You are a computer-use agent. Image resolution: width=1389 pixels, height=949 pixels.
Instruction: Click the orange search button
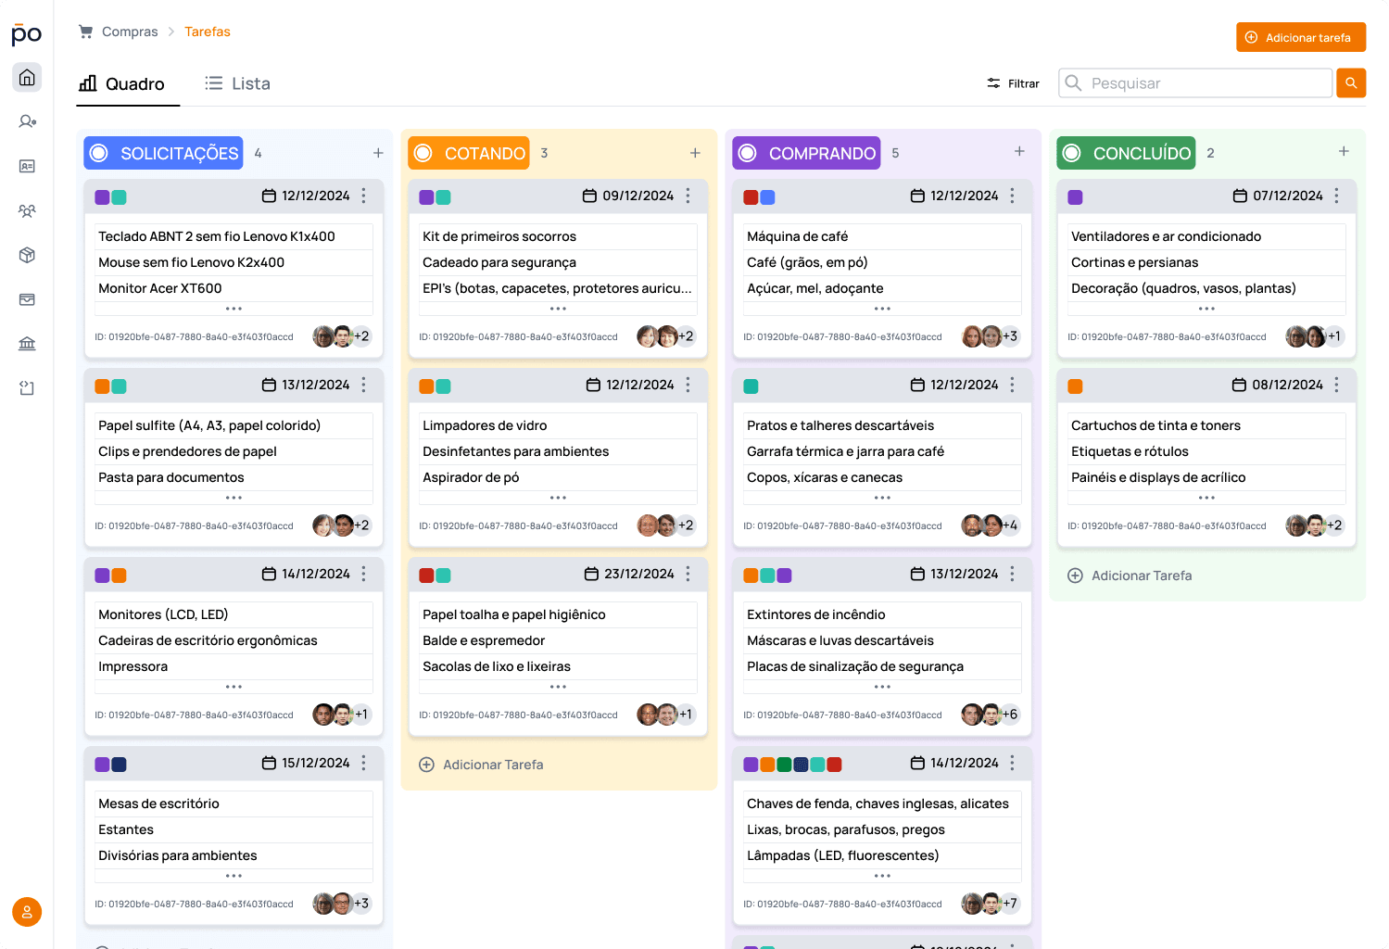coord(1350,82)
